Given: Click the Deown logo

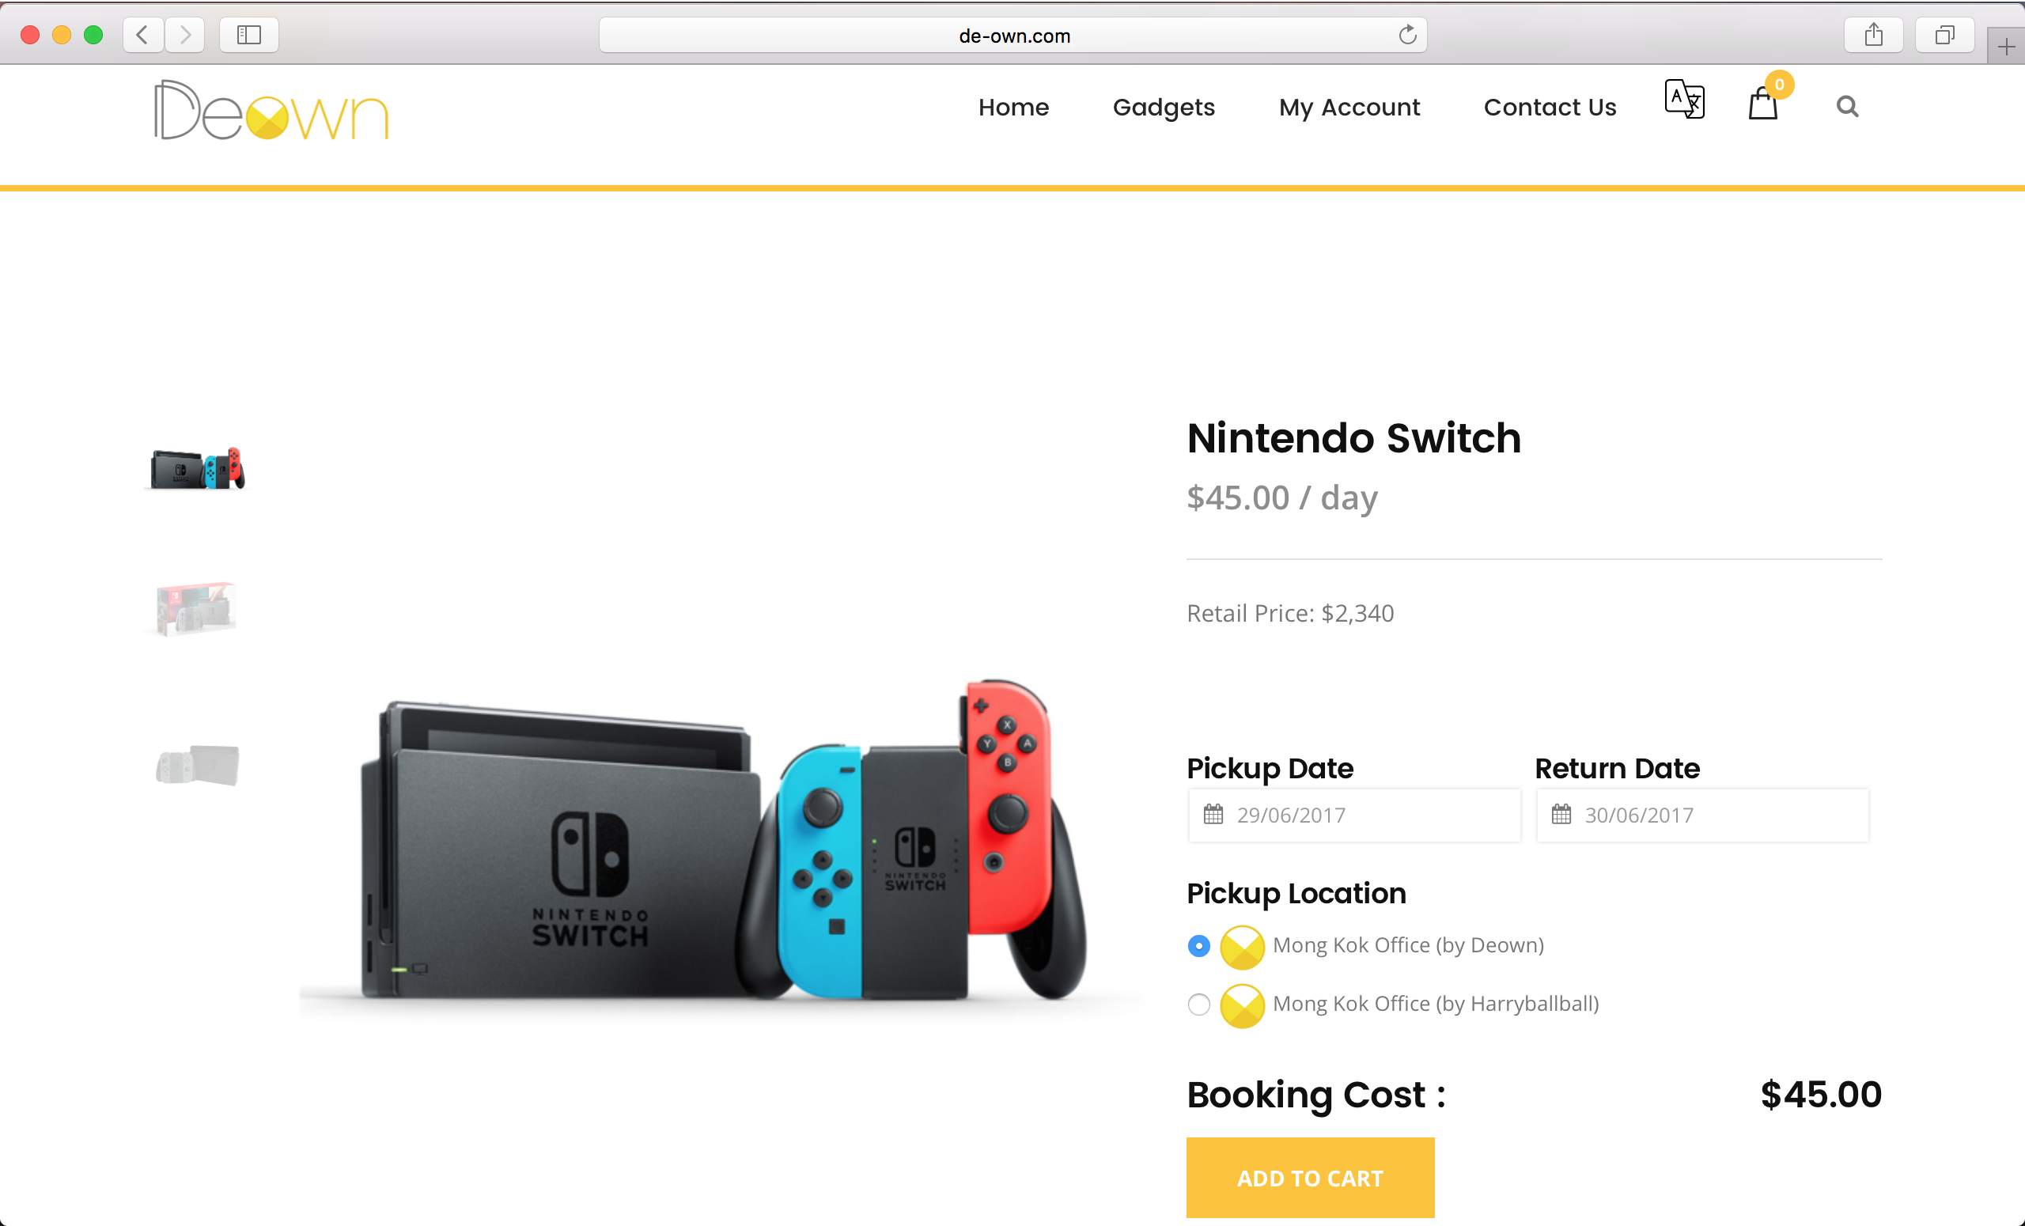Looking at the screenshot, I should click(x=271, y=111).
